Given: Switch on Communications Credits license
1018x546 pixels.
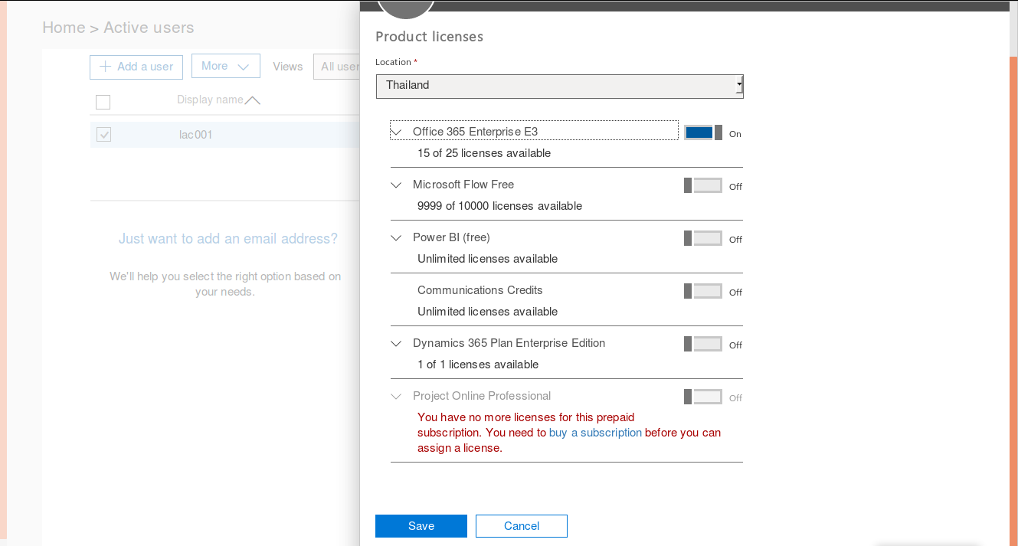Looking at the screenshot, I should [702, 291].
